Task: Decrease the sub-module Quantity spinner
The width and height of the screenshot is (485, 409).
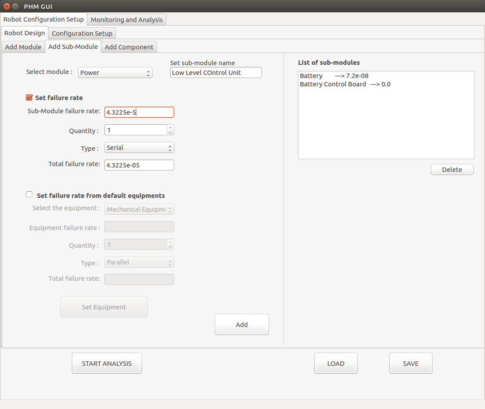Action: [170, 133]
